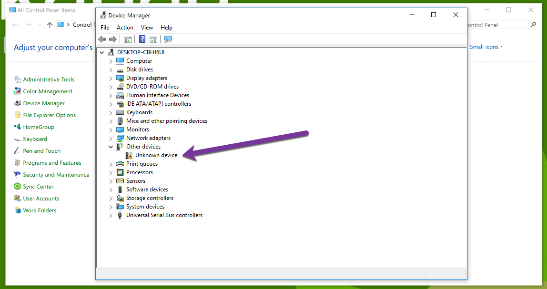Click the Unknown device warning icon
Image resolution: width=547 pixels, height=289 pixels.
click(x=129, y=155)
